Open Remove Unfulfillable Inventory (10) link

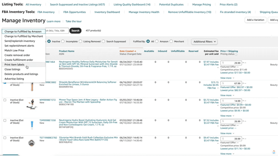pos(190,12)
